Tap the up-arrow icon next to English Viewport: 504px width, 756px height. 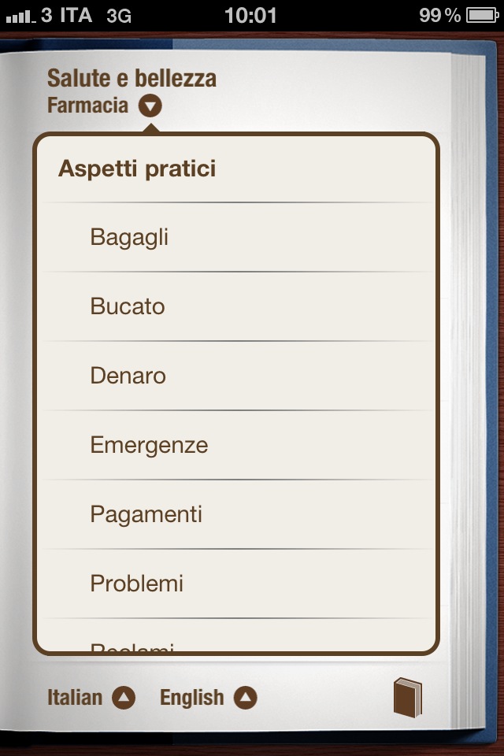(x=246, y=698)
